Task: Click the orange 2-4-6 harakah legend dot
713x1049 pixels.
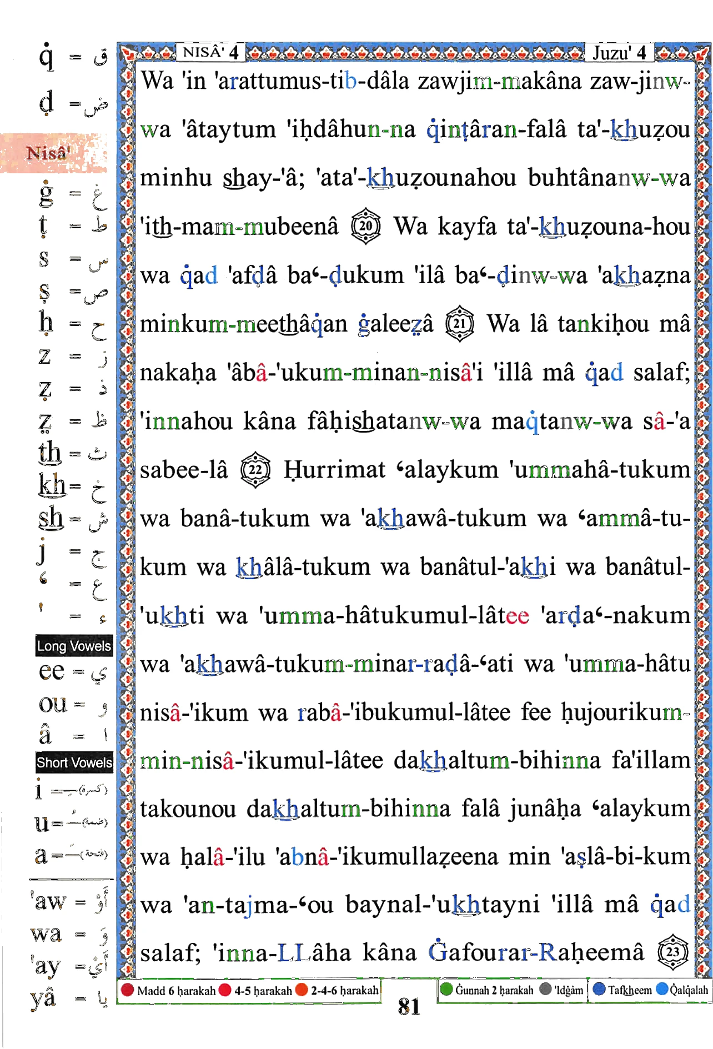Action: [302, 990]
